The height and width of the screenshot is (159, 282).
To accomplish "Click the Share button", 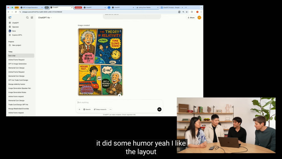I will (x=191, y=18).
